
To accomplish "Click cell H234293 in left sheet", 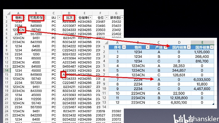I will click(x=85, y=62).
